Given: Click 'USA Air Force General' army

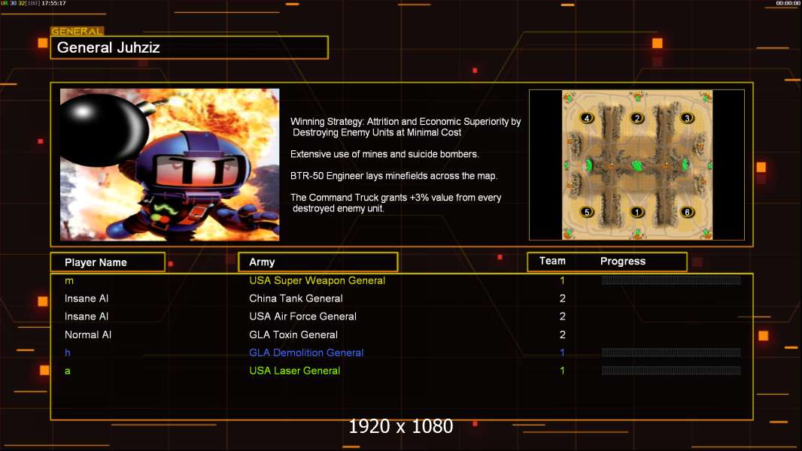Looking at the screenshot, I should (302, 316).
